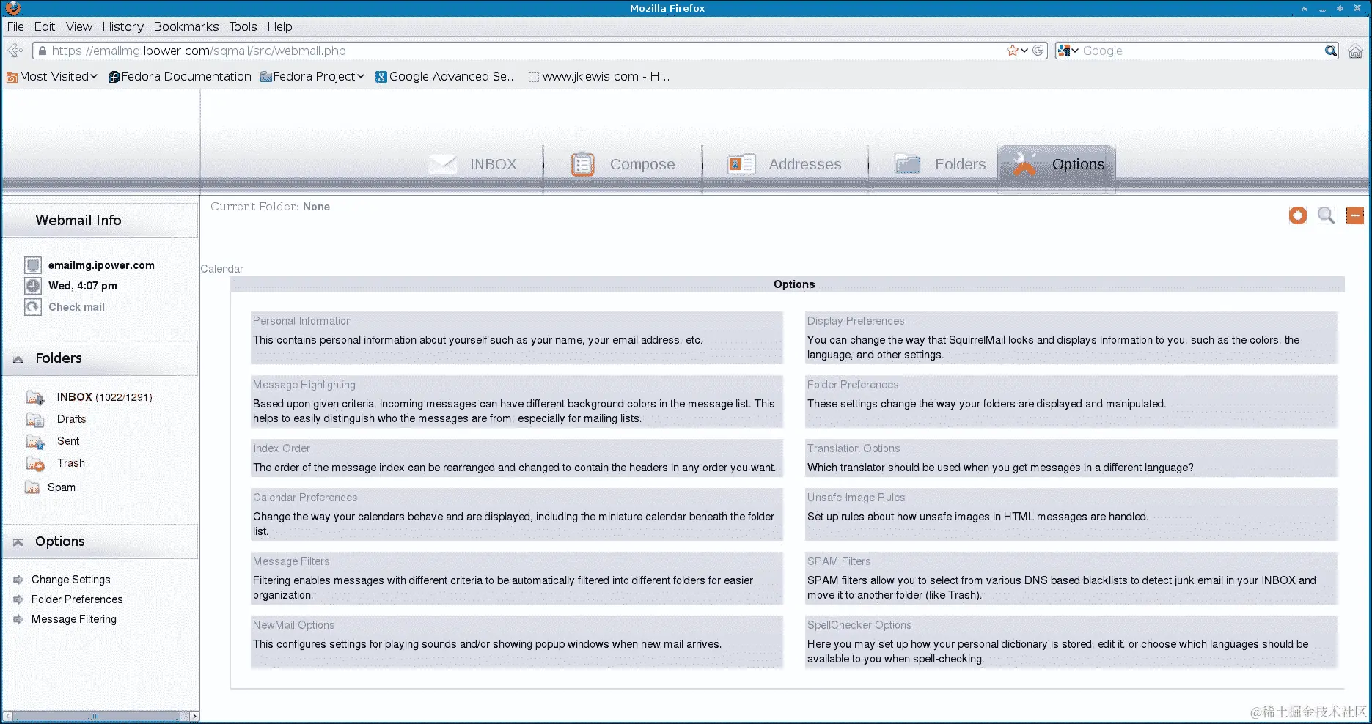Image resolution: width=1372 pixels, height=724 pixels.
Task: Open the Message Highlighting link
Action: pyautogui.click(x=304, y=385)
